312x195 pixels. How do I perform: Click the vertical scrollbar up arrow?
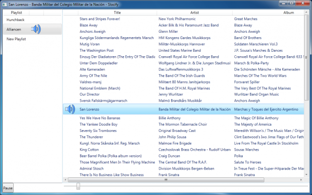point(306,12)
